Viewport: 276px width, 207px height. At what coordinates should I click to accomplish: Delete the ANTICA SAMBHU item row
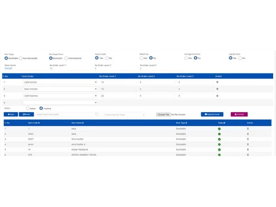coord(248,155)
